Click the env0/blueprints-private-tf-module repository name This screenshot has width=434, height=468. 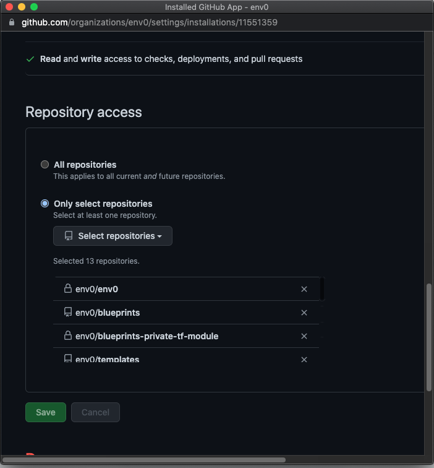pos(147,336)
